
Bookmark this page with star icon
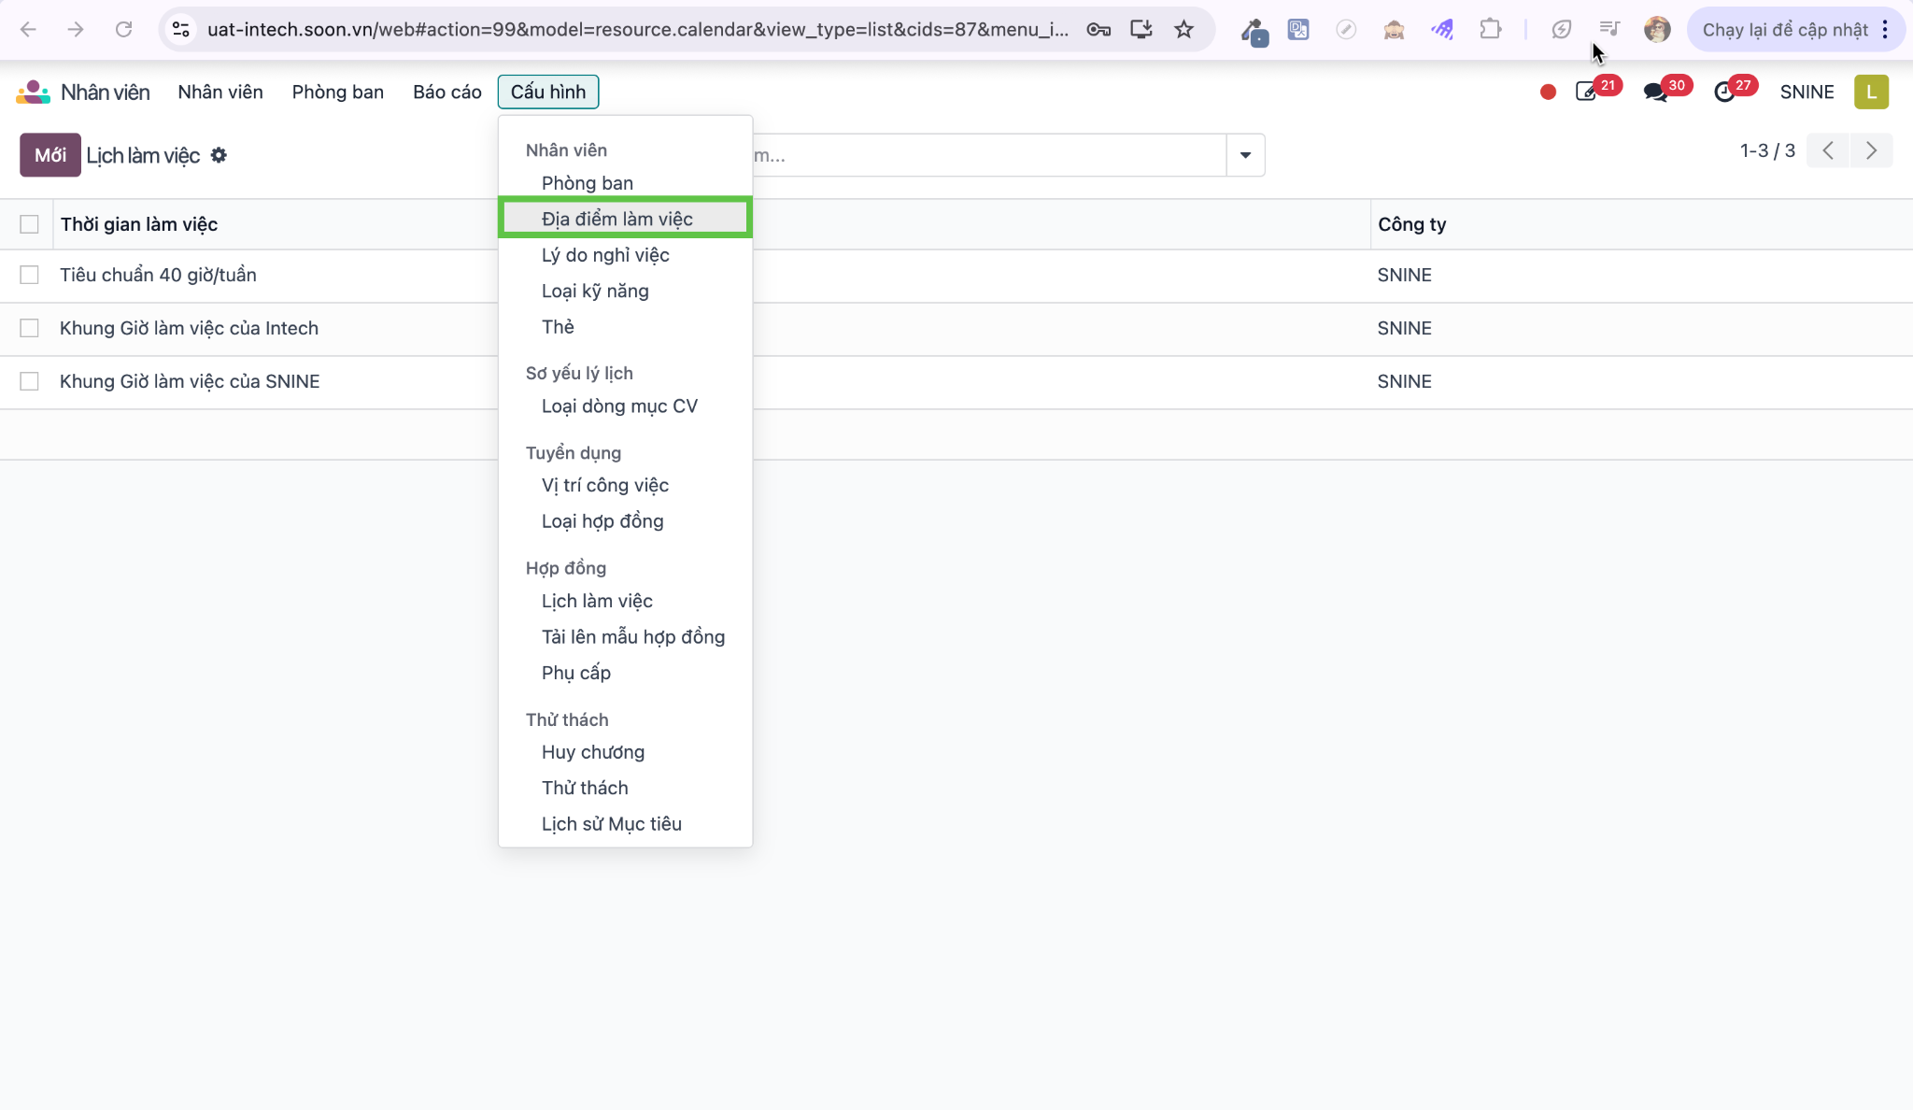[1184, 30]
